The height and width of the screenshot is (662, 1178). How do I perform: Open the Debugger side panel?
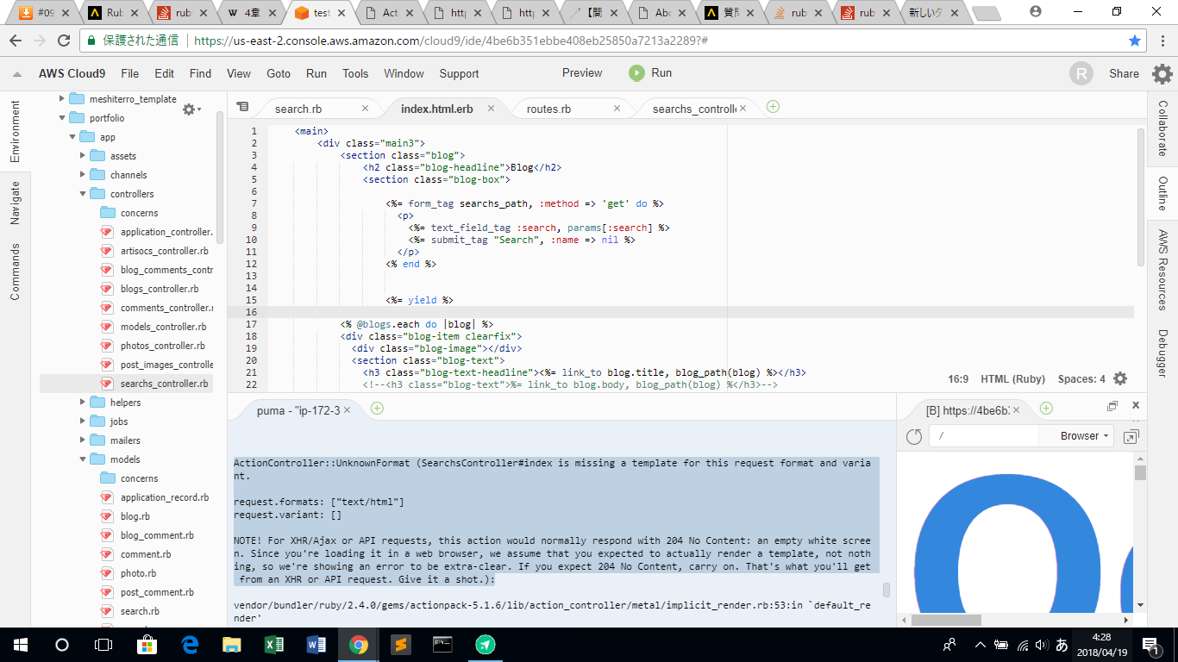[x=1162, y=353]
